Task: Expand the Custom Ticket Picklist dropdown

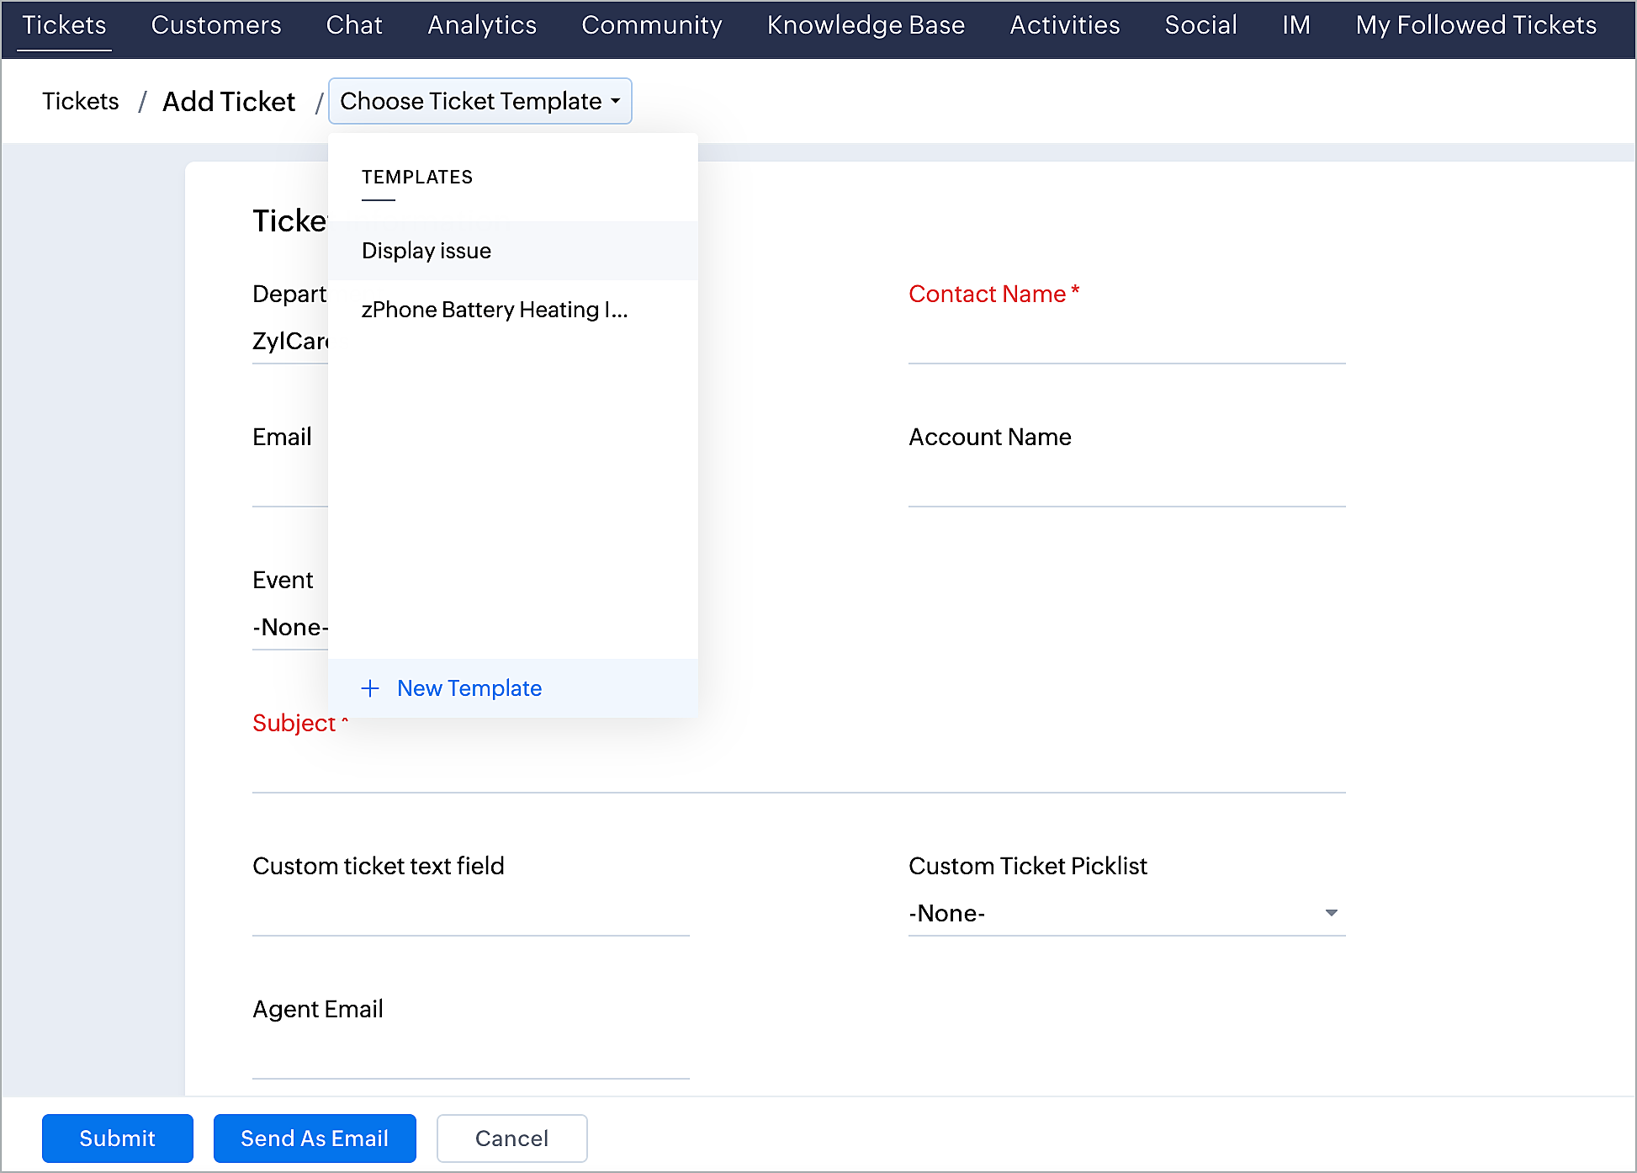Action: (1126, 913)
